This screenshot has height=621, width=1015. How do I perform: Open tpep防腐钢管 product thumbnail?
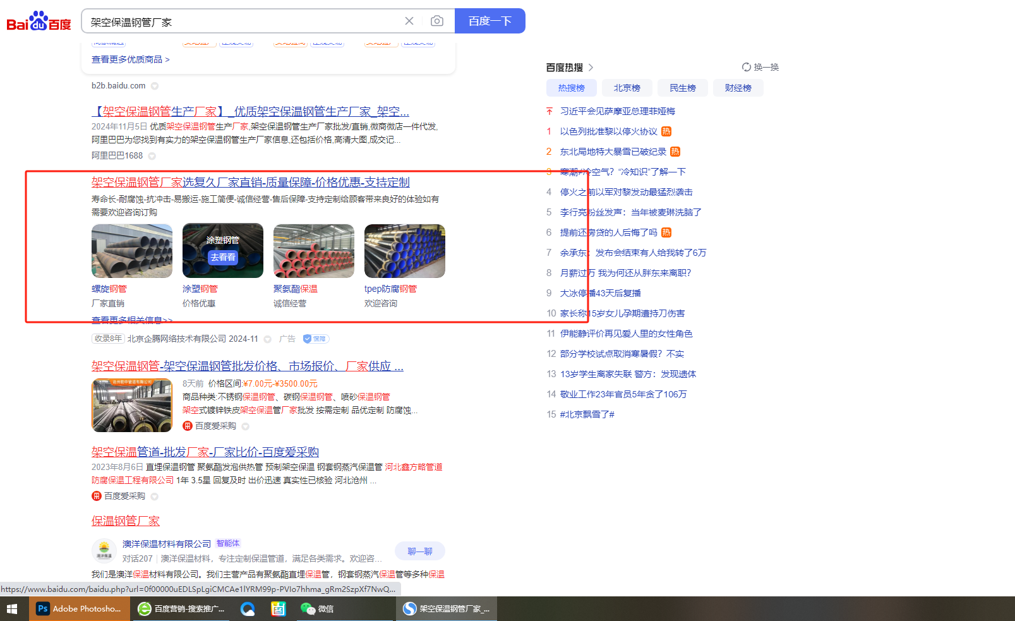click(x=405, y=251)
